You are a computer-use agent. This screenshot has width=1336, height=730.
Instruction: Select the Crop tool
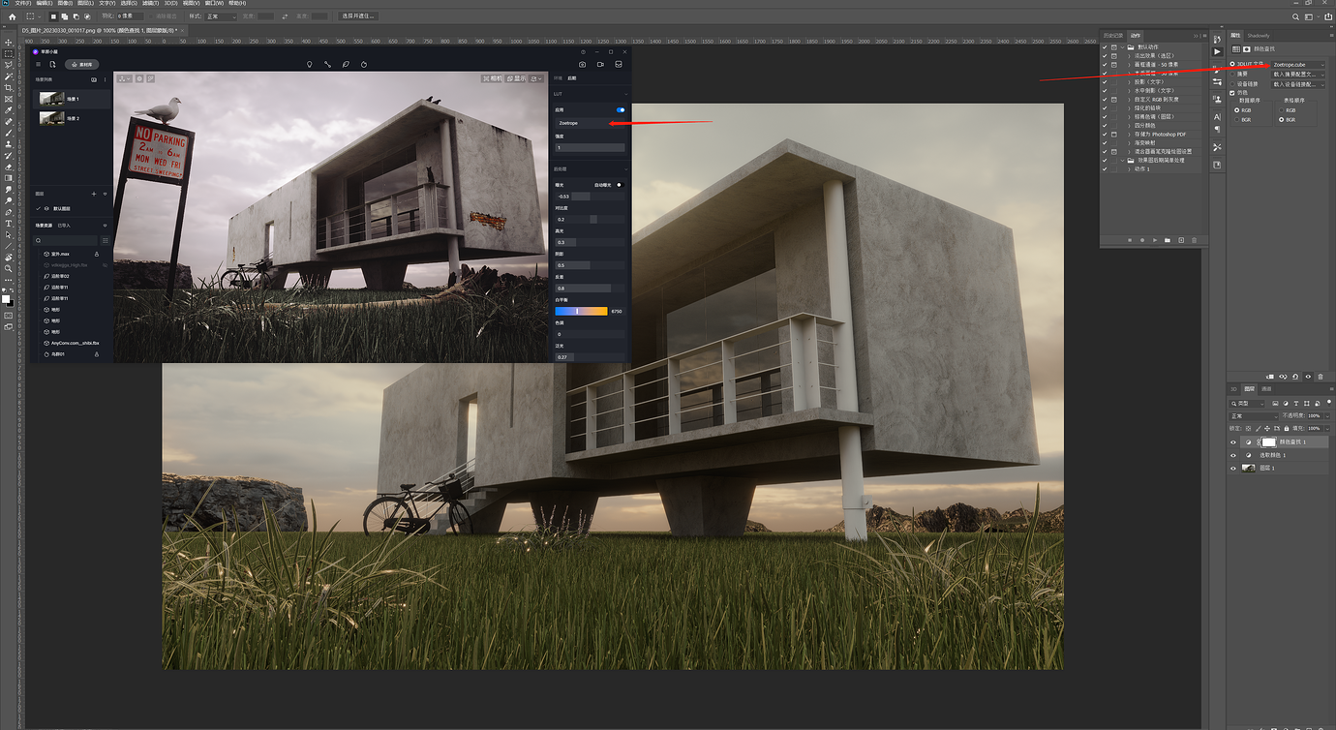pos(9,87)
